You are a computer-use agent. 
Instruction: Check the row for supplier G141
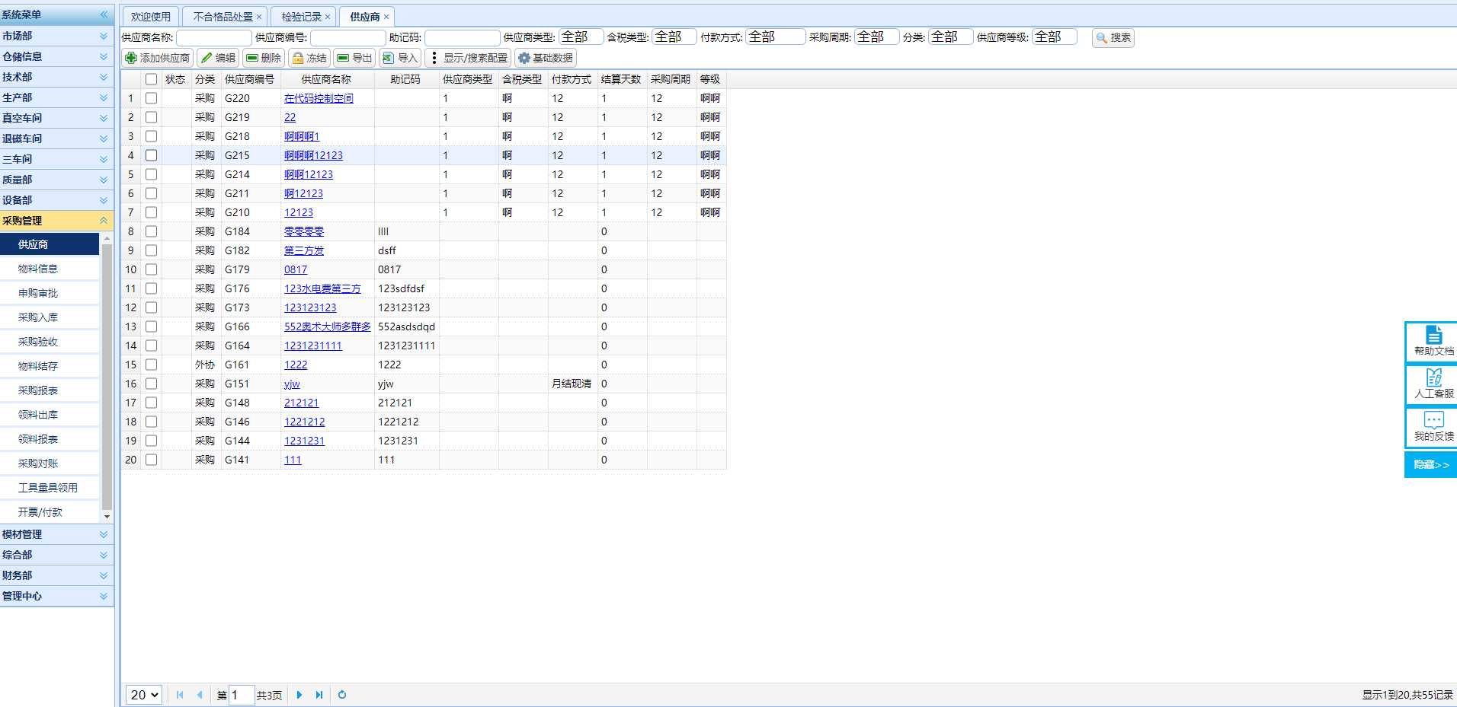(152, 460)
